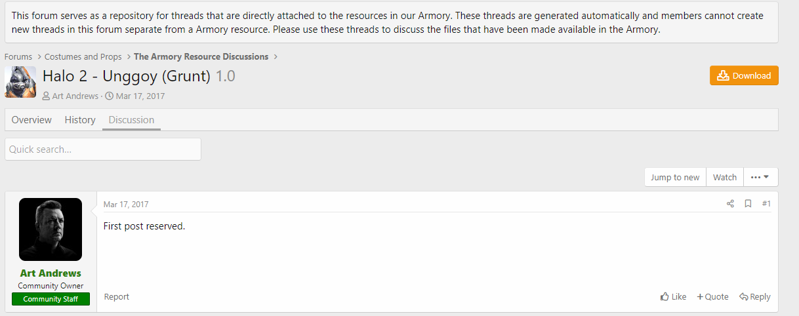This screenshot has height=316, width=799.
Task: Click the Reply arrow icon
Action: click(744, 297)
